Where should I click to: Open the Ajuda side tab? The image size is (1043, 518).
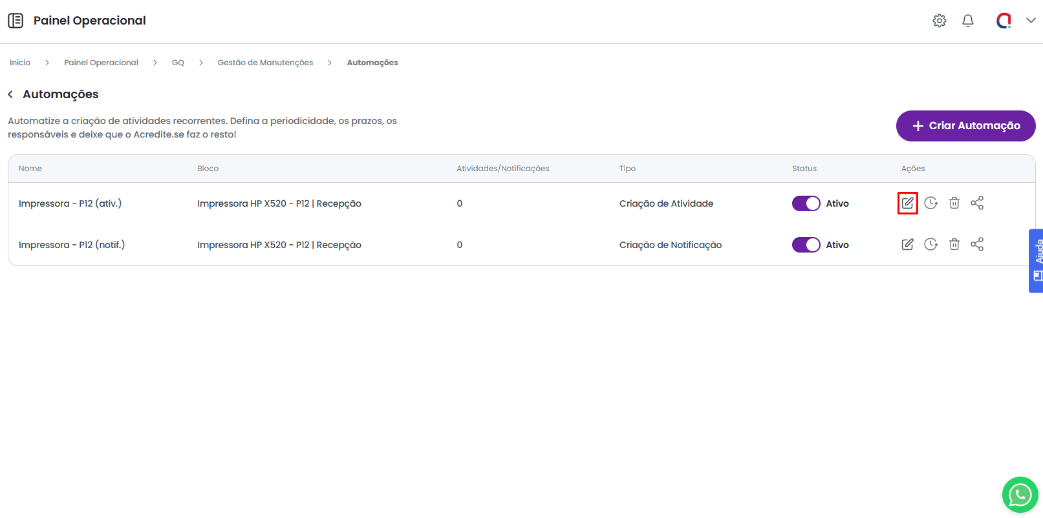[1037, 260]
